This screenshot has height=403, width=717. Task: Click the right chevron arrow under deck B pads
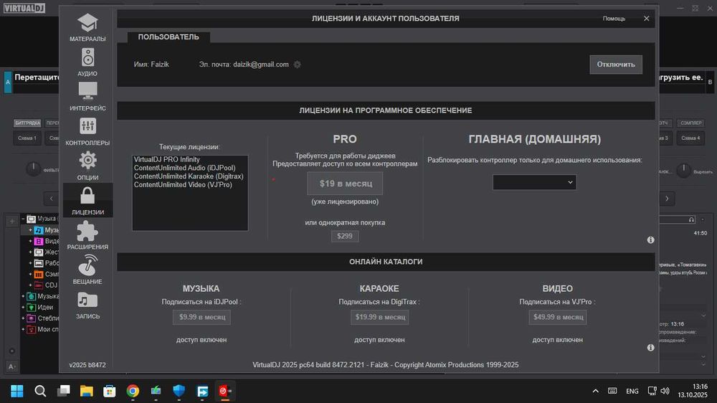pyautogui.click(x=667, y=199)
